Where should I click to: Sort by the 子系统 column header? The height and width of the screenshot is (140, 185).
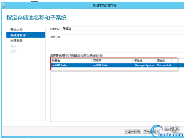tap(144, 61)
